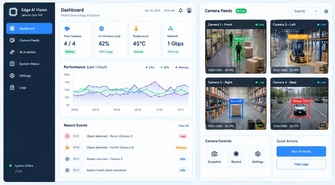The image size is (335, 185).
Task: Click the High severity badge
Action: [183, 136]
